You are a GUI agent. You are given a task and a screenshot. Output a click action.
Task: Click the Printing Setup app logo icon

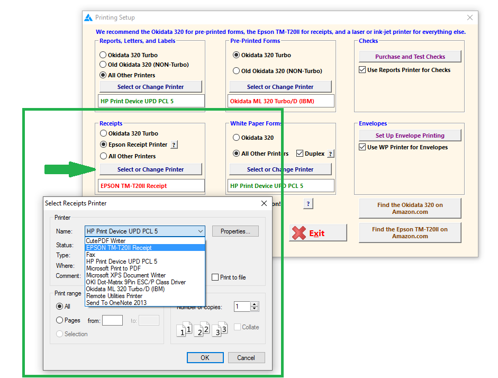click(88, 17)
